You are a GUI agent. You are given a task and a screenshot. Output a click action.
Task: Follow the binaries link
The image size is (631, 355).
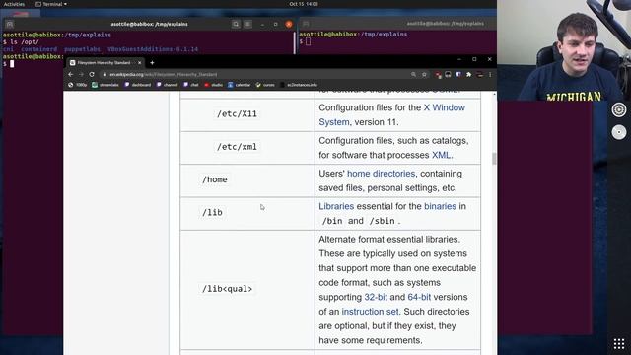click(441, 206)
